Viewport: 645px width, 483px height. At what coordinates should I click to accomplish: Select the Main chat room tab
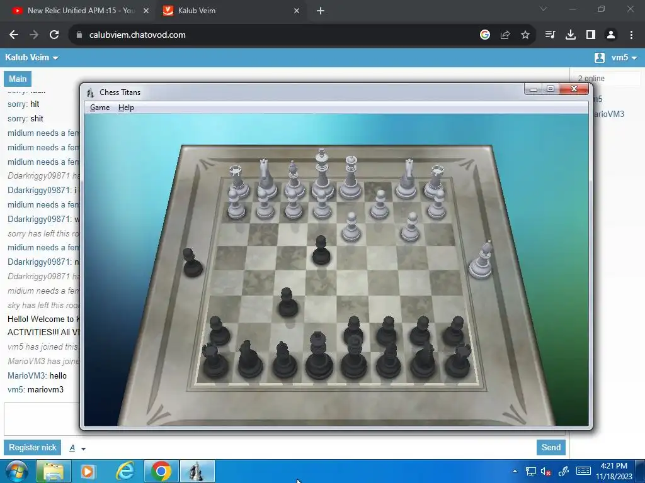click(x=18, y=79)
